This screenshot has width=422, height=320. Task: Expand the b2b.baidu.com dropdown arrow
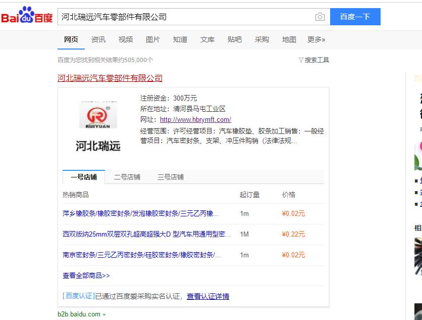coord(104,314)
